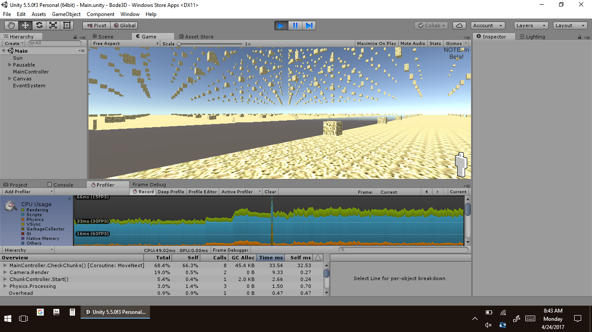The image size is (592, 332).
Task: Close the CPU Usage profiler module
Action: click(69, 199)
